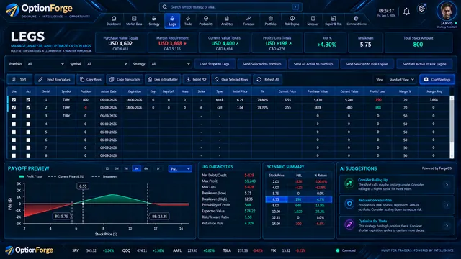Check the Use checkbox for row 6
461x259 pixels.
click(14, 140)
